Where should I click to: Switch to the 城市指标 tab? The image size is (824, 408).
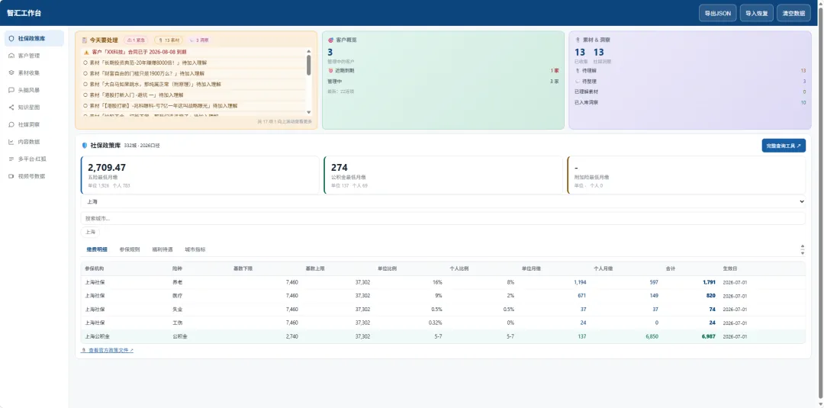point(195,249)
